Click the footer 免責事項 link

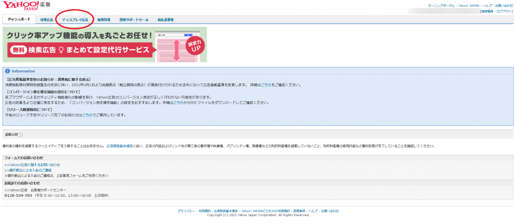point(299,211)
